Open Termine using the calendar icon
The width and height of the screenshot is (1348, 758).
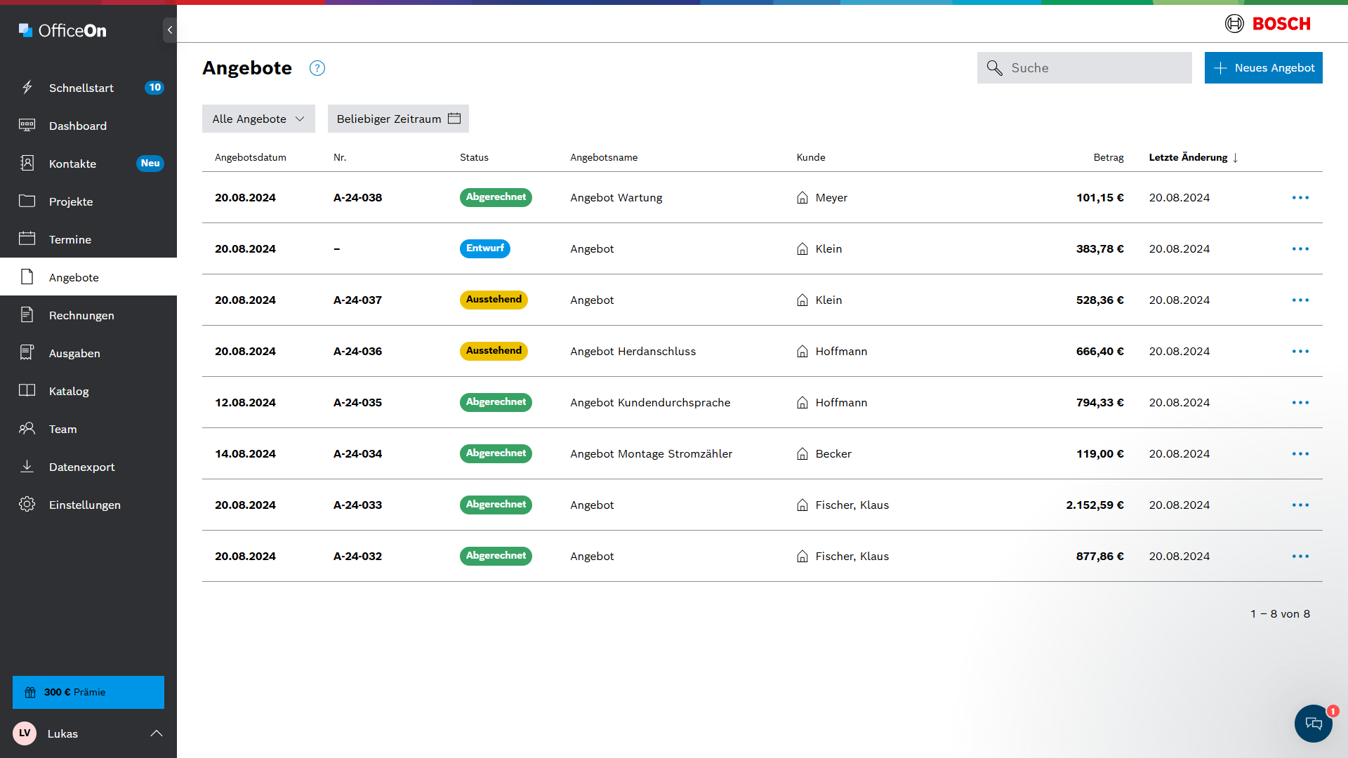(27, 239)
